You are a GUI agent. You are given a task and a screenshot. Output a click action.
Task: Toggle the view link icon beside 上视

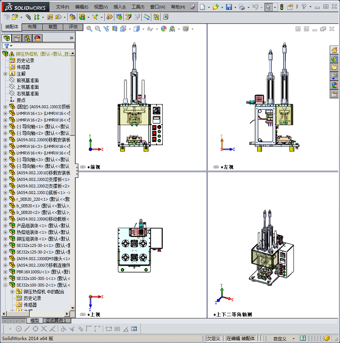[83, 314]
